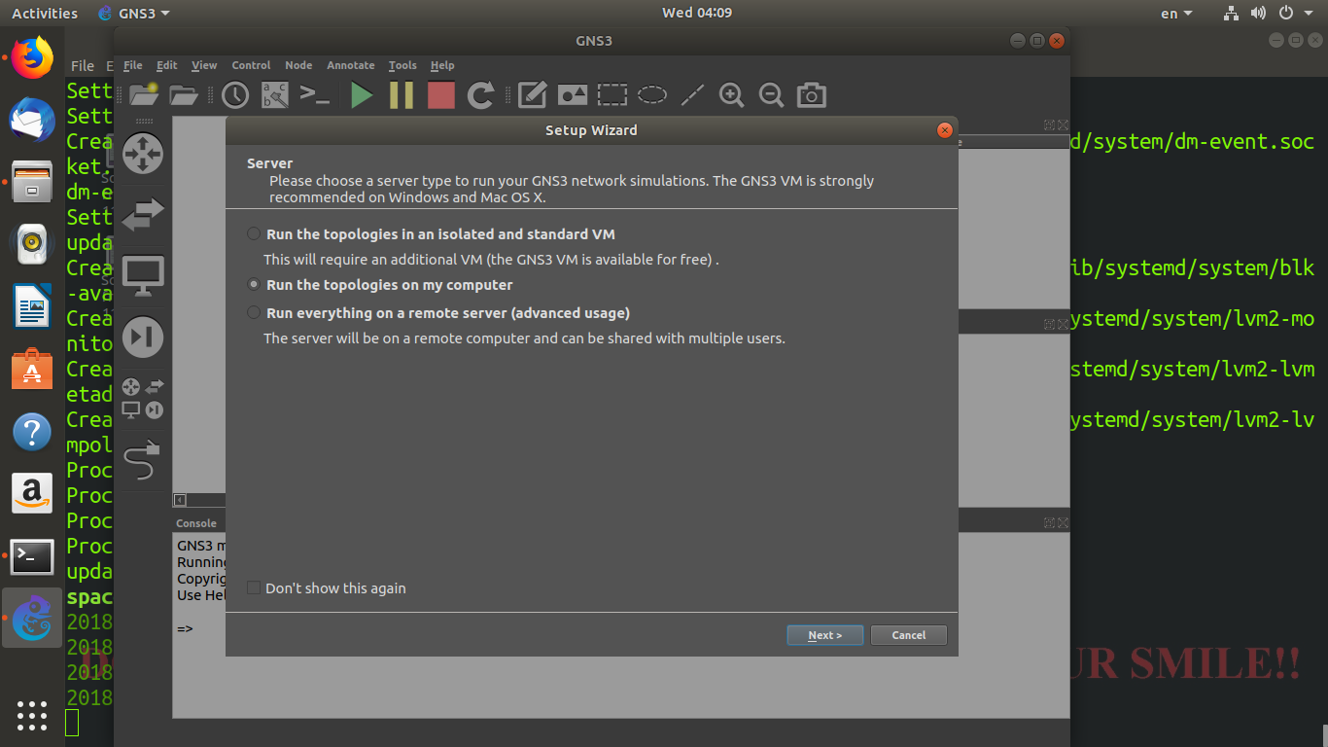Screen dimensions: 1328x747
Task: Click the network status icon in top bar
Action: 1231,13
